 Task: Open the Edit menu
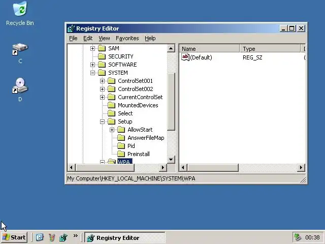click(88, 38)
